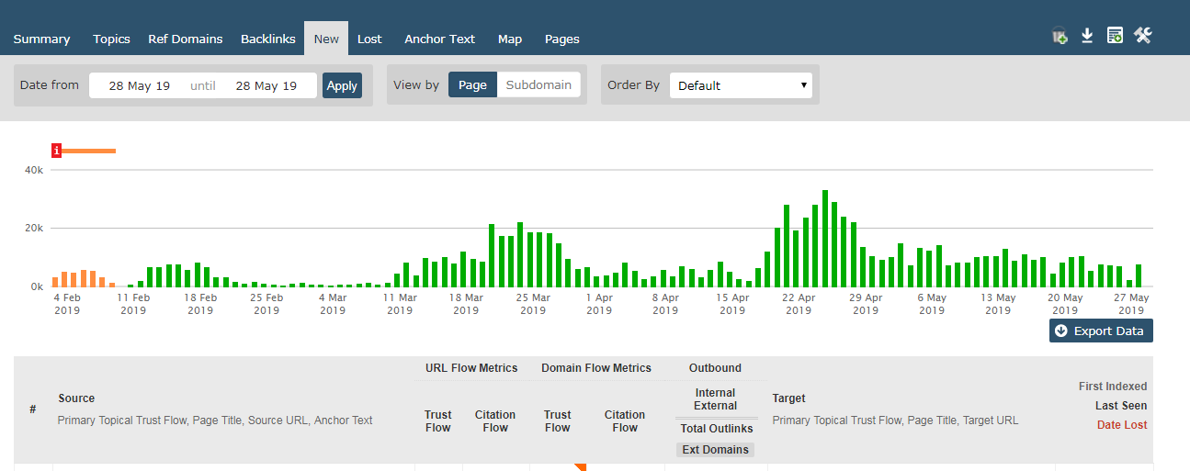Go to the Pages tab
The image size is (1190, 471).
561,39
